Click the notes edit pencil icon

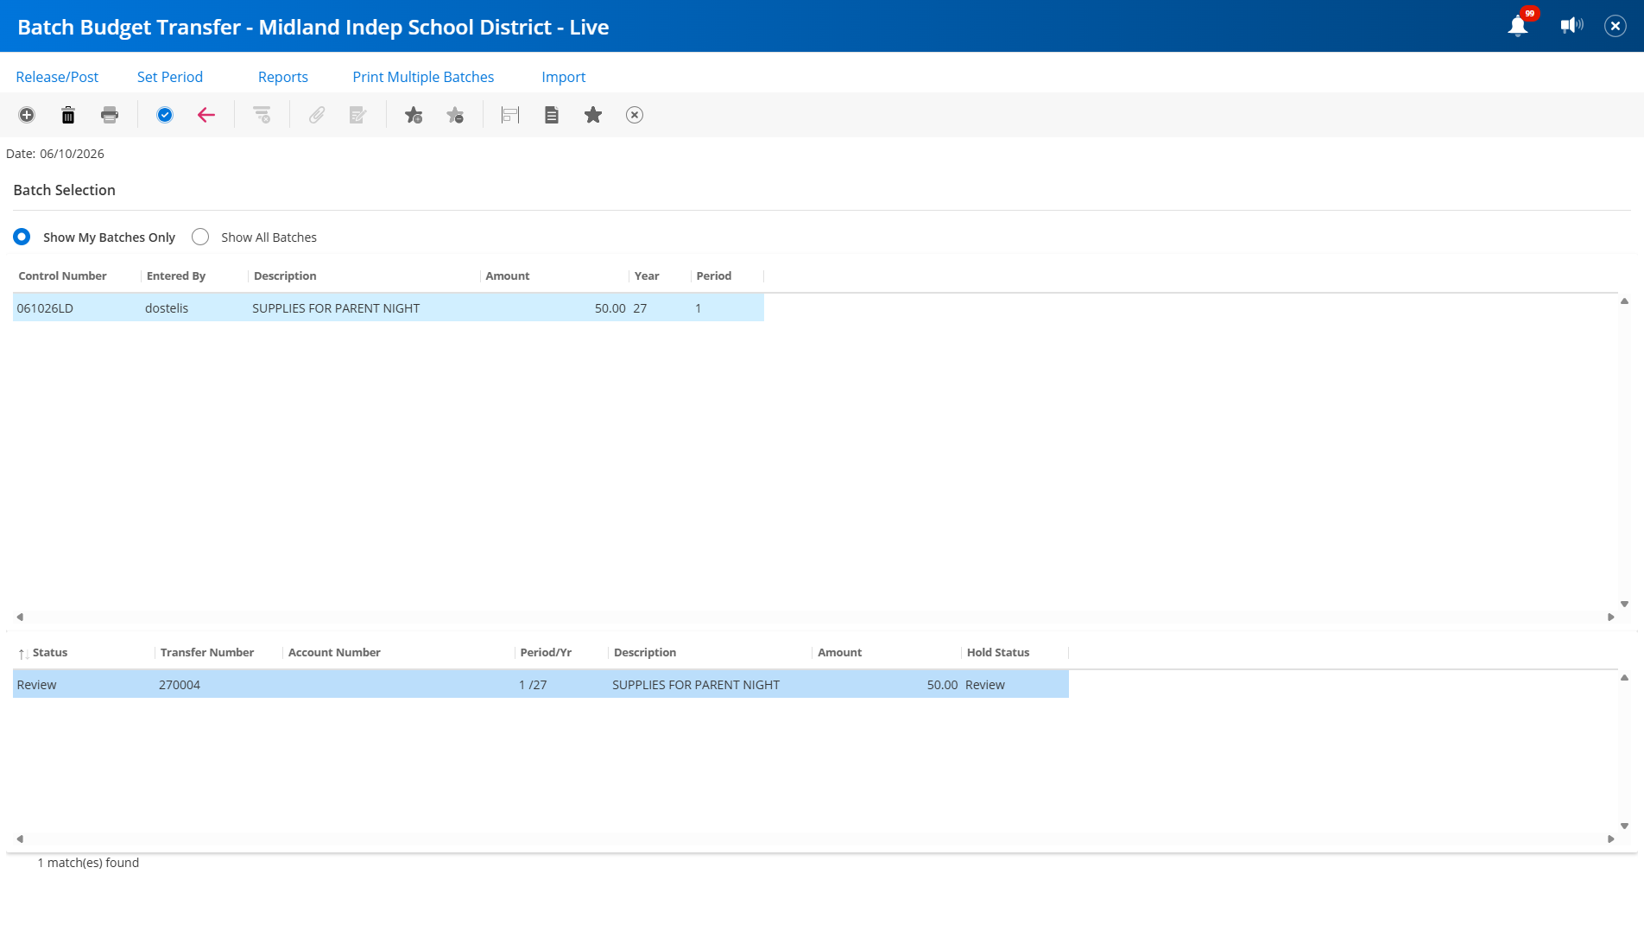click(x=358, y=115)
